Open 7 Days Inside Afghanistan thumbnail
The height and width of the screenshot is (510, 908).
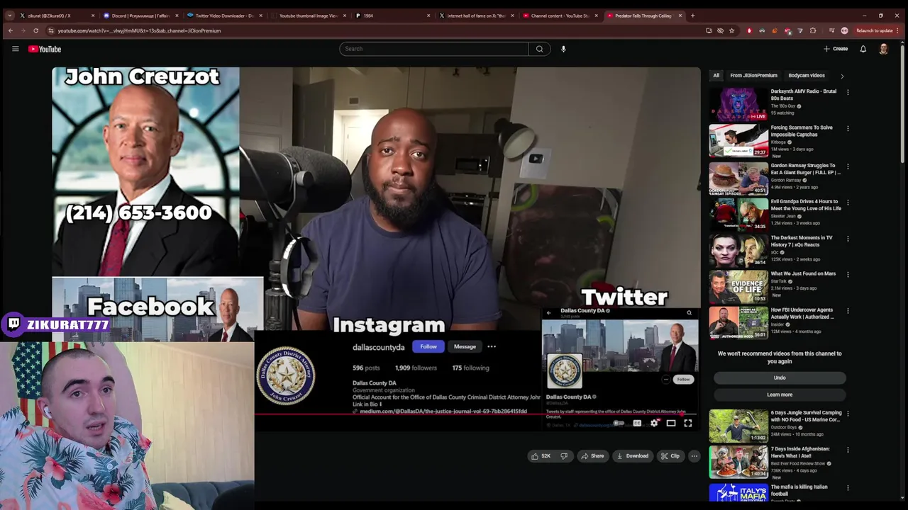738,461
